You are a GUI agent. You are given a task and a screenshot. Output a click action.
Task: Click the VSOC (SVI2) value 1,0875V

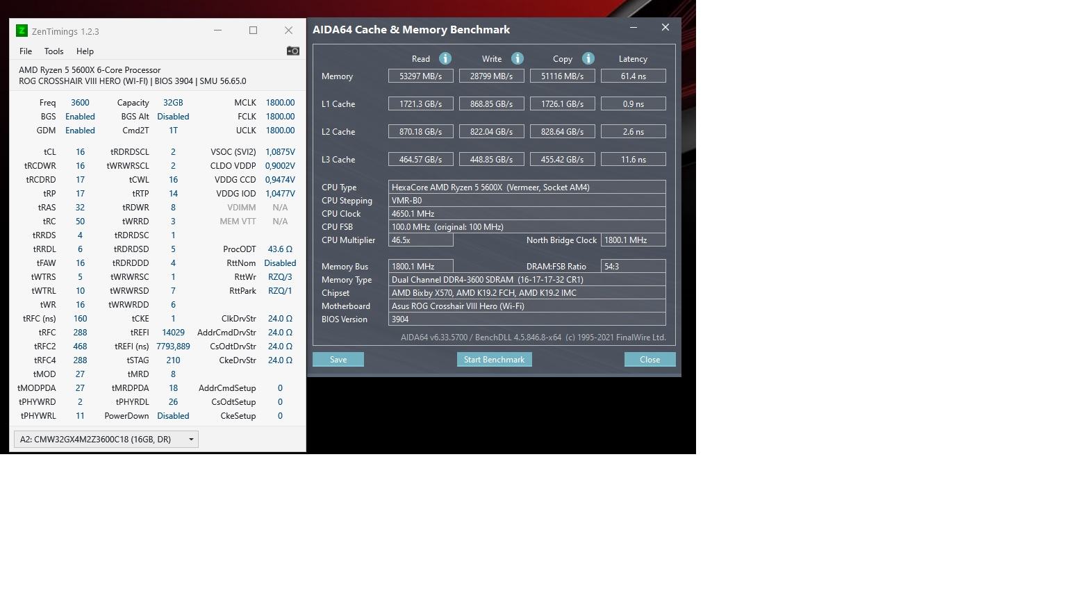[280, 151]
